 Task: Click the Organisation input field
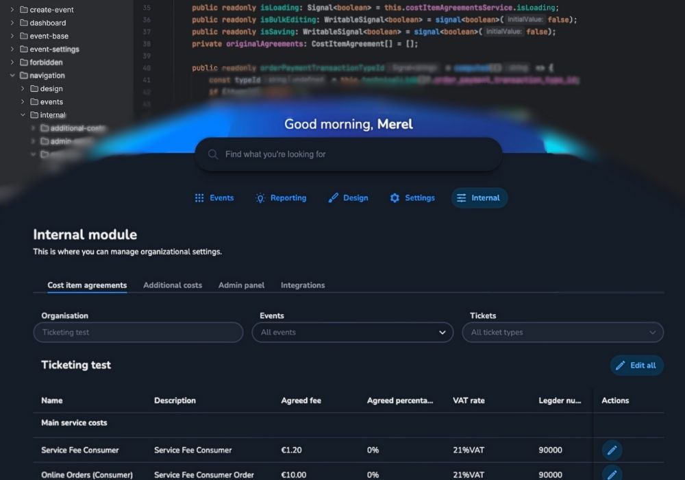click(x=138, y=333)
